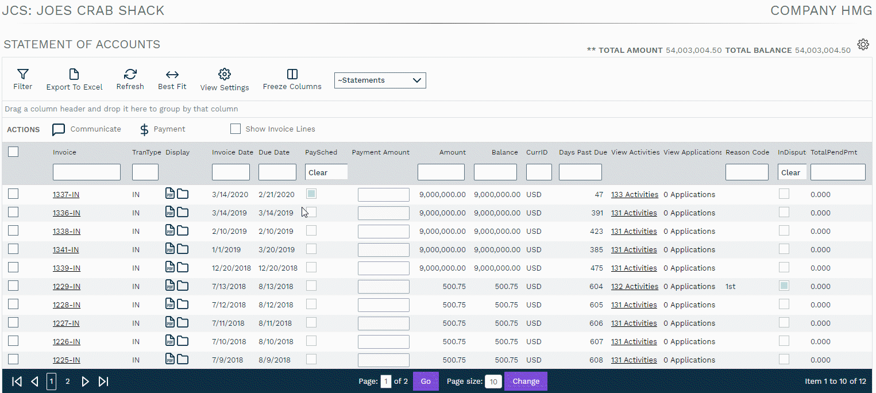Select the row checkbox for invoice 1336-IN
Viewport: 876px width, 393px height.
point(13,213)
